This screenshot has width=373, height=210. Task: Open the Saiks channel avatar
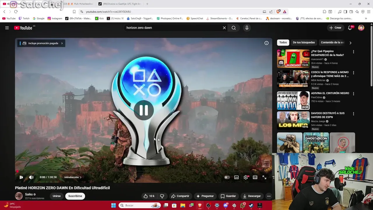(x=19, y=196)
